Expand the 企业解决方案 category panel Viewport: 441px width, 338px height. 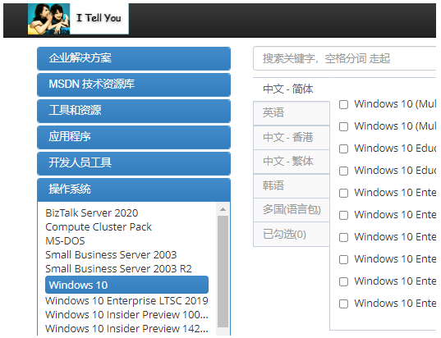pos(134,58)
